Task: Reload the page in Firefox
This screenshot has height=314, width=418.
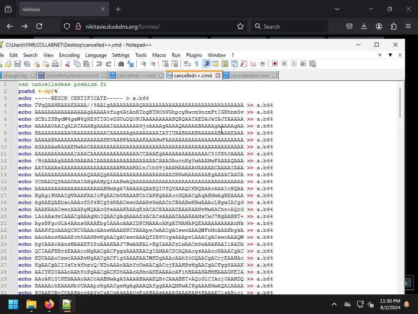Action: click(39, 26)
